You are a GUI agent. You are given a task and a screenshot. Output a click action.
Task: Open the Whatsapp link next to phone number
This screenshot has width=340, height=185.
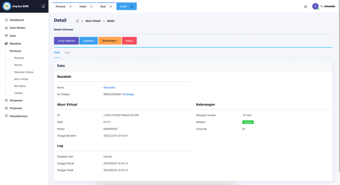pos(128,94)
